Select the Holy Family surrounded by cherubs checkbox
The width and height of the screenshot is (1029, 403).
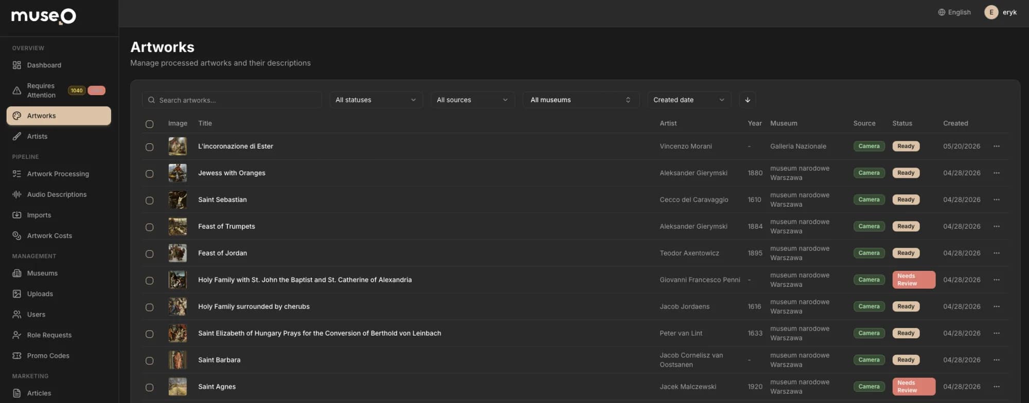(x=149, y=307)
